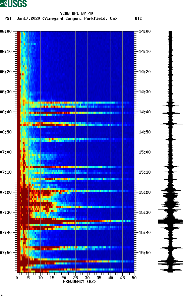This screenshot has height=299, width=185.
Task: Click the UTC time label '15:20'
Action: (x=144, y=192)
